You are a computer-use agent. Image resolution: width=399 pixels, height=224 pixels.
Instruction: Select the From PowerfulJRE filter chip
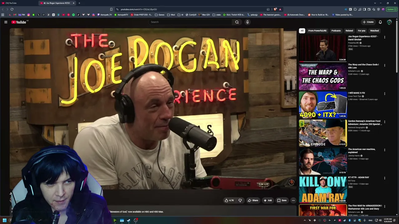(317, 31)
